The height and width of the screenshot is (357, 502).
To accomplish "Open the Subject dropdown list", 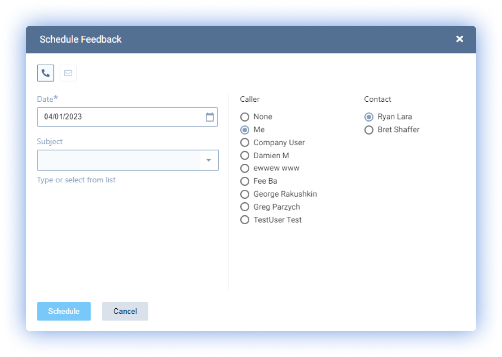I will coord(209,160).
